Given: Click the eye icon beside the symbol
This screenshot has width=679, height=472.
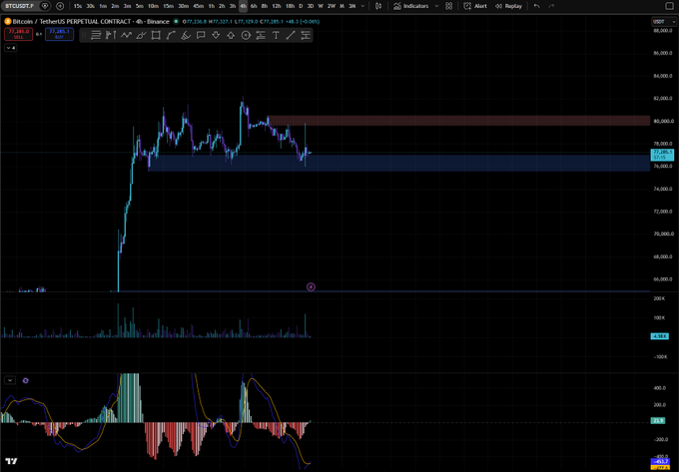Looking at the screenshot, I should tap(45, 6).
